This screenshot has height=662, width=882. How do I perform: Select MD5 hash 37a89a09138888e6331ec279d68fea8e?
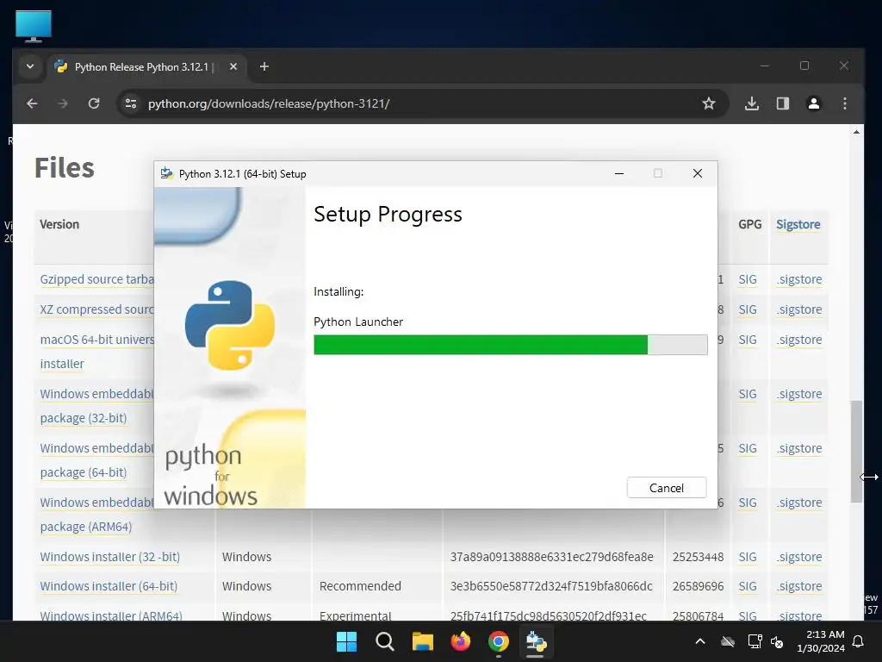pyautogui.click(x=552, y=557)
